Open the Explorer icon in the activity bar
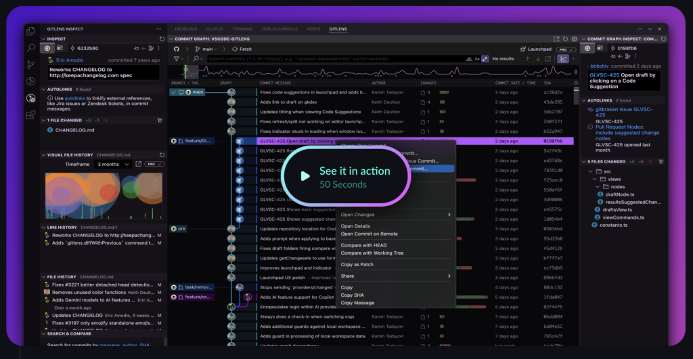 pos(30,31)
